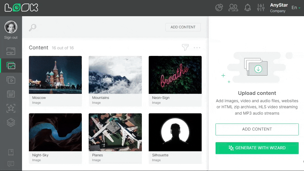Image resolution: width=304 pixels, height=171 pixels.
Task: Expand the En language dropdown
Action: (x=295, y=8)
